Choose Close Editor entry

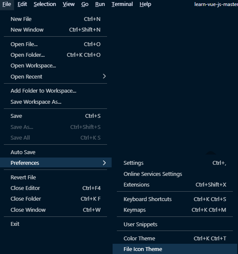point(55,188)
